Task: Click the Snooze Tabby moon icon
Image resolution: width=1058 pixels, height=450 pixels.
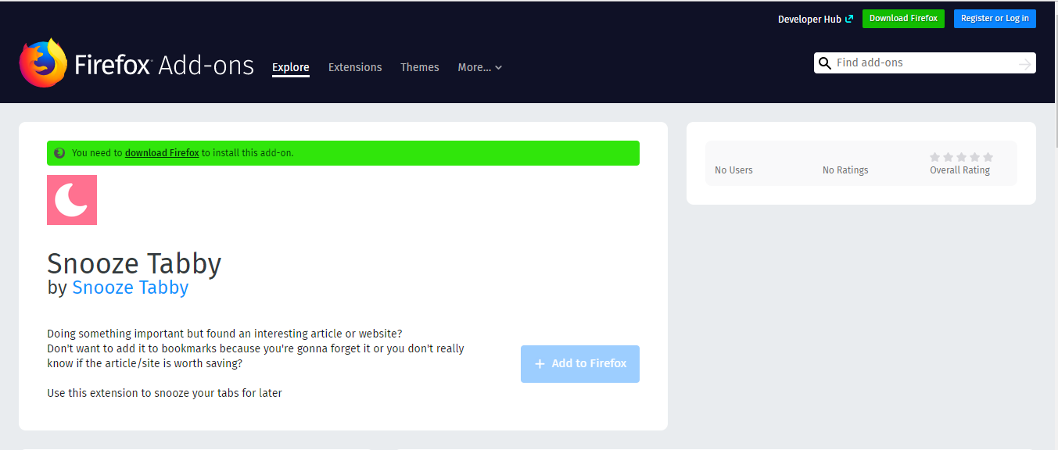Action: pos(72,200)
